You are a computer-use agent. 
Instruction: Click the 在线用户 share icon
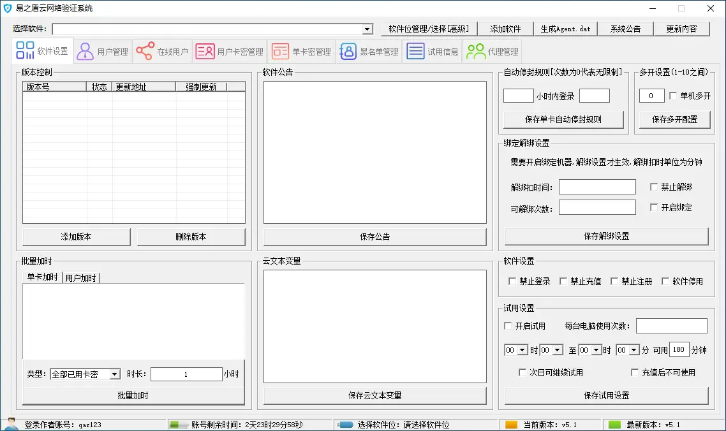pyautogui.click(x=145, y=52)
